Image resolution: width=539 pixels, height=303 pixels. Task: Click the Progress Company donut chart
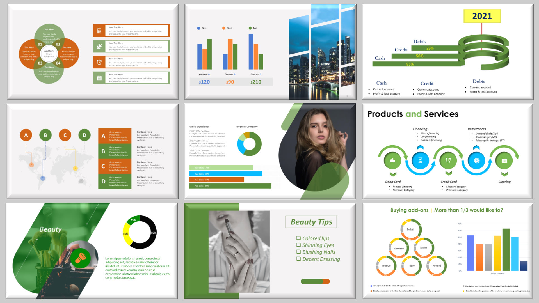click(x=249, y=144)
